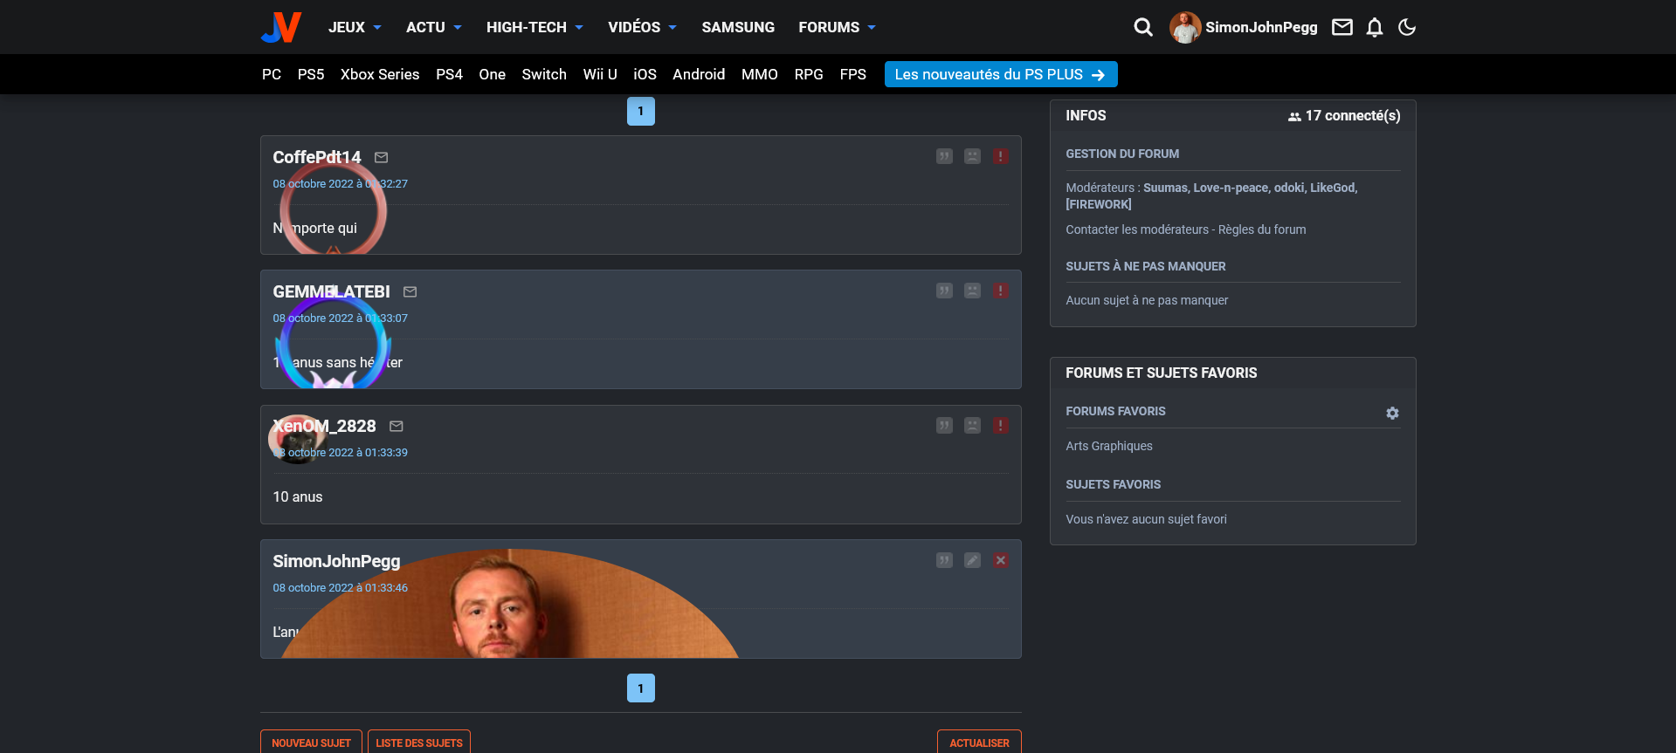The width and height of the screenshot is (1676, 753).
Task: Open the search magnifier icon
Action: (1142, 28)
